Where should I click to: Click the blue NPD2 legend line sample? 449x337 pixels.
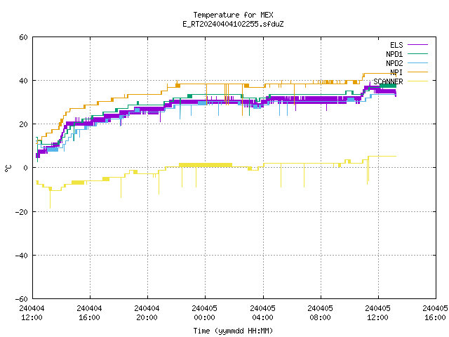click(418, 62)
